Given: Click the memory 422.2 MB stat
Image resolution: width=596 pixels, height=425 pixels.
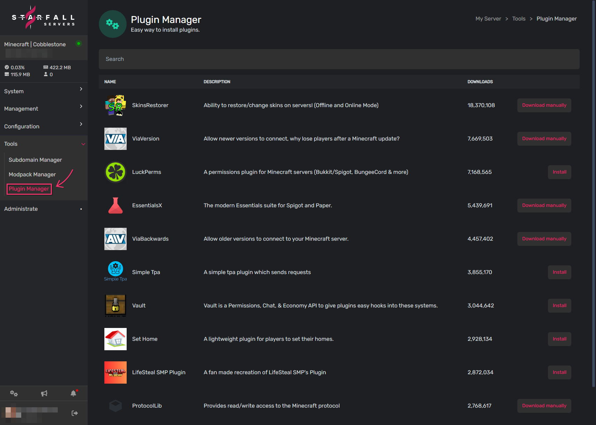Looking at the screenshot, I should pyautogui.click(x=57, y=67).
